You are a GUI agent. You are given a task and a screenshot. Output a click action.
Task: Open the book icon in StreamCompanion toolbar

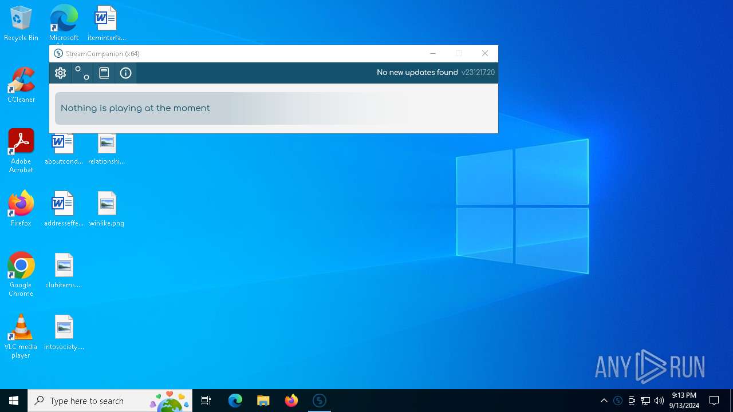104,73
